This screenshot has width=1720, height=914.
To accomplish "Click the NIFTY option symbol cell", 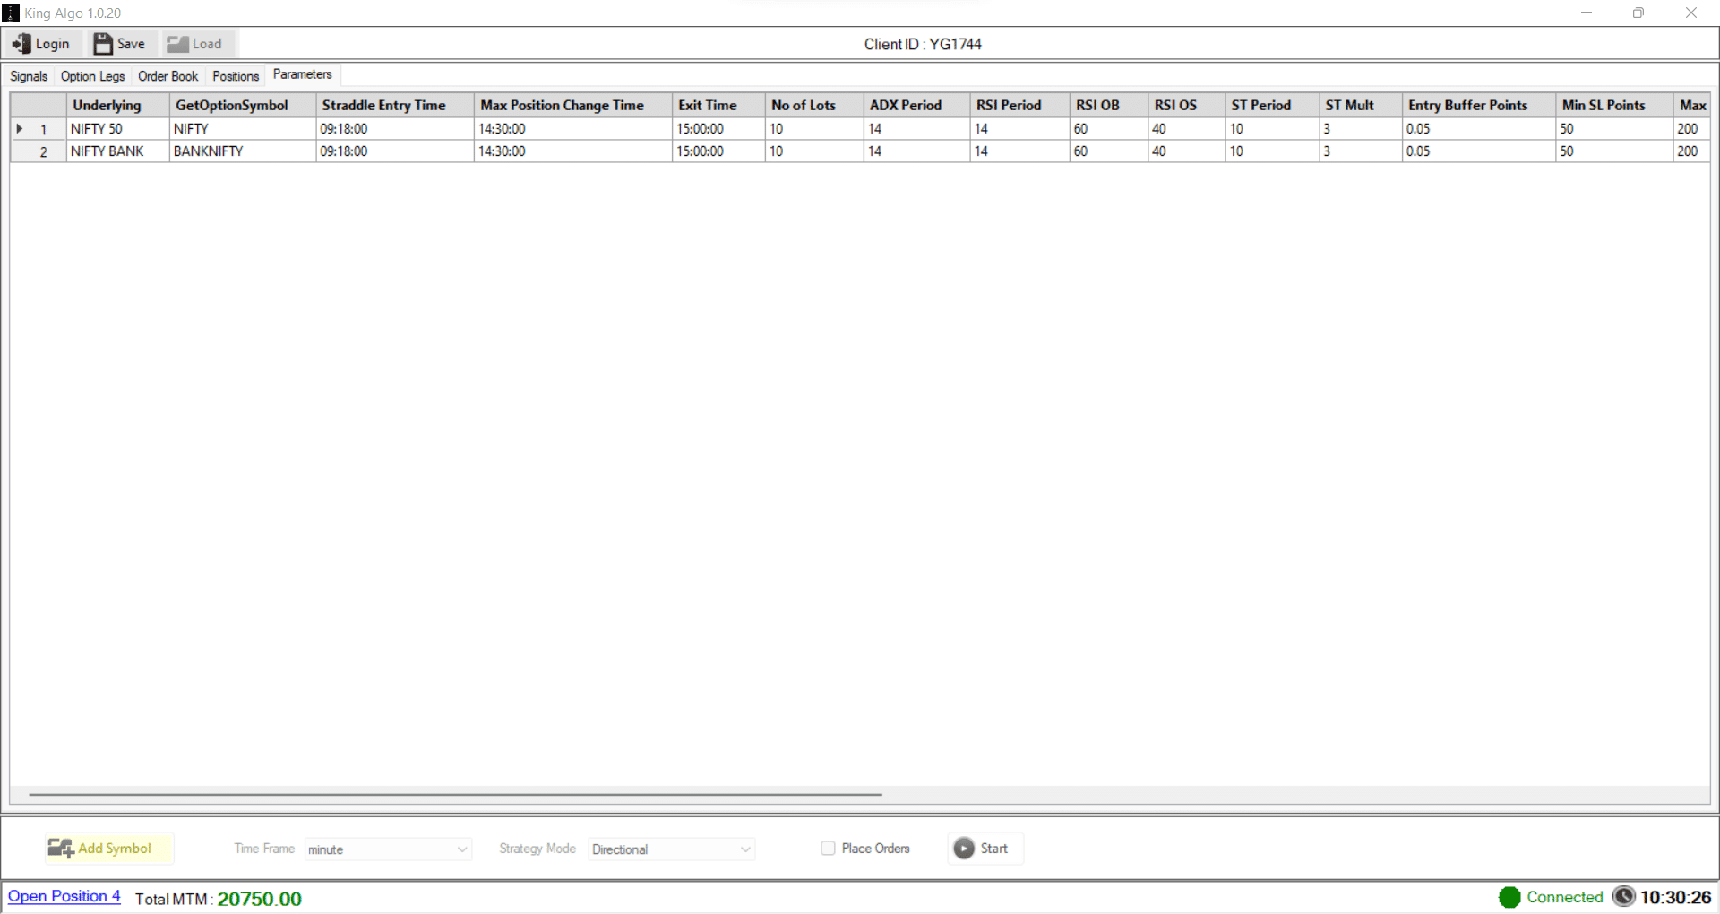I will (x=243, y=129).
